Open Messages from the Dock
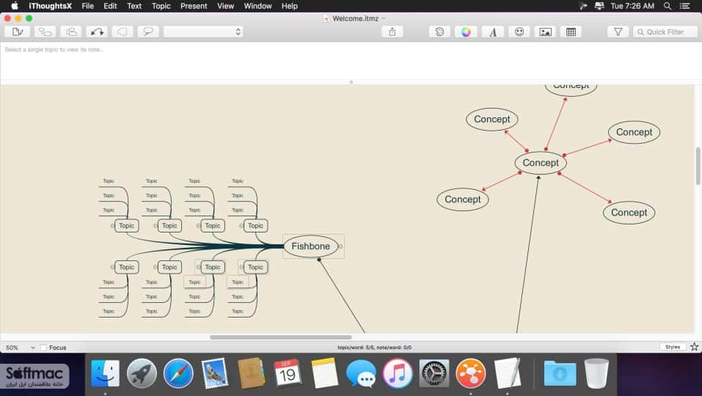 361,373
